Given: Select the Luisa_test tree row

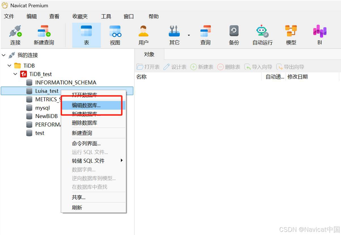Looking at the screenshot, I should tap(67, 91).
